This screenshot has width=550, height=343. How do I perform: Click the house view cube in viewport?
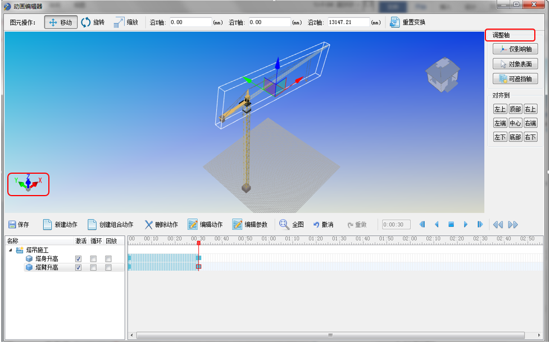(x=443, y=75)
